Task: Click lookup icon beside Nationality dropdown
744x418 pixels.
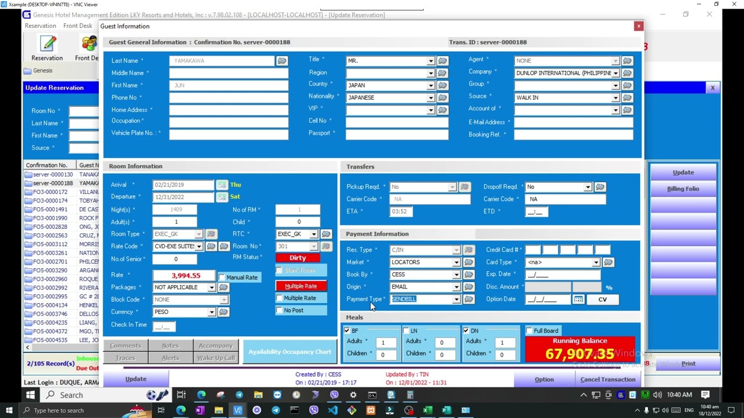Action: click(442, 98)
